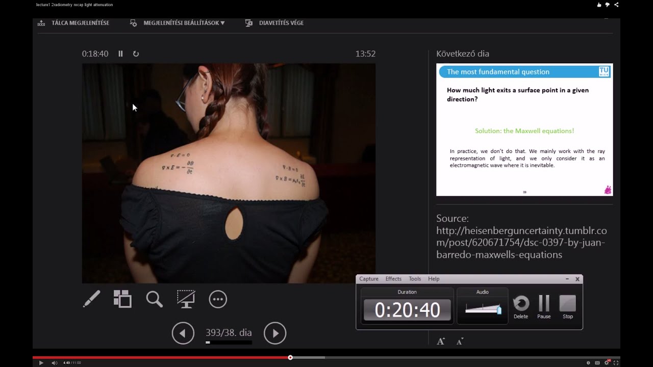Open the Help menu in recorder
Screen dimensions: 653x367
click(x=434, y=279)
